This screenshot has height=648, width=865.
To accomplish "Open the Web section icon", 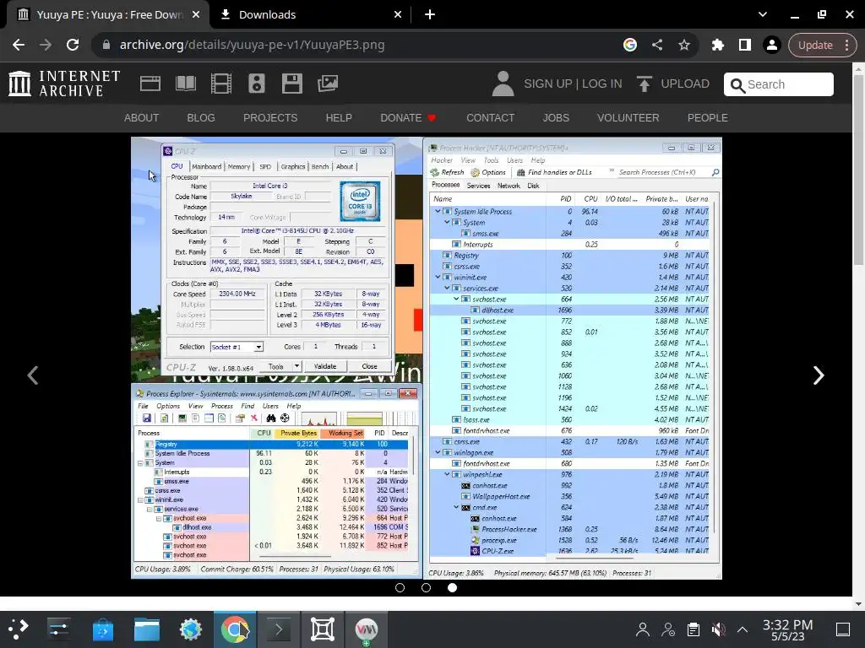I will coord(150,84).
